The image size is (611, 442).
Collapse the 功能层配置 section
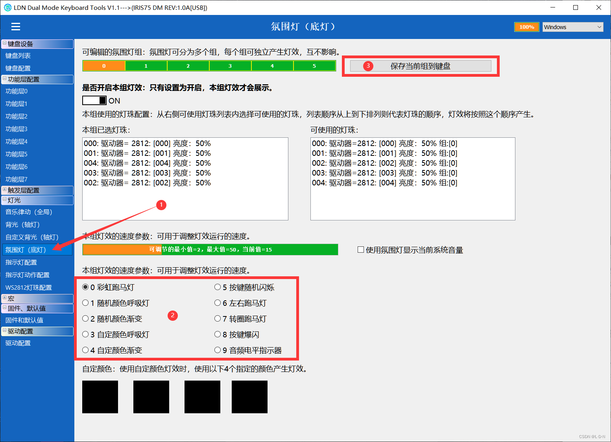pos(4,78)
